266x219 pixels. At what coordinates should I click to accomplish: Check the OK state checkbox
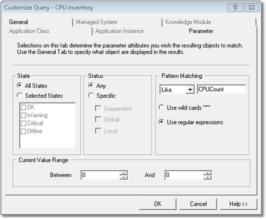click(23, 107)
